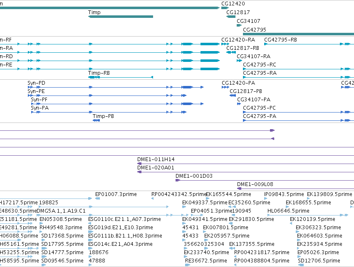Select the CG12420-RA transcript label
The image size is (354, 267).
(238, 40)
